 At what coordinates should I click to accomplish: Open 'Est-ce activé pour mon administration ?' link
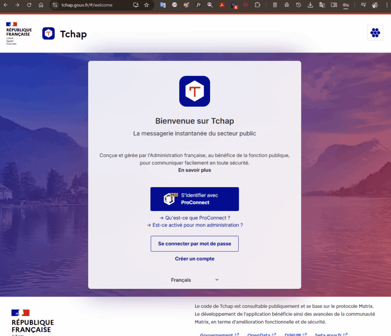[195, 225]
